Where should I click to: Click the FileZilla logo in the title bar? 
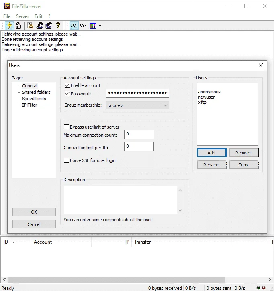tap(7, 6)
